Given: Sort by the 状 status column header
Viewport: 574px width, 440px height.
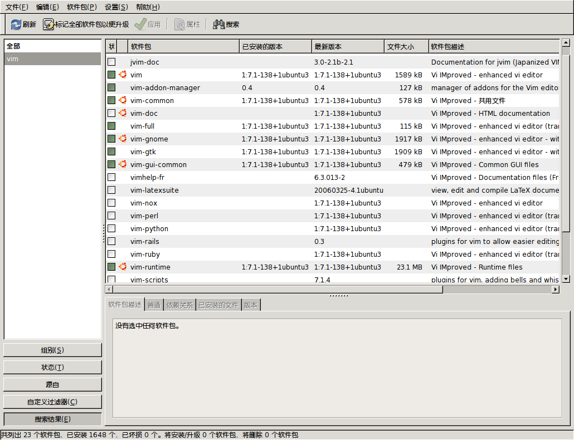Looking at the screenshot, I should tap(111, 46).
